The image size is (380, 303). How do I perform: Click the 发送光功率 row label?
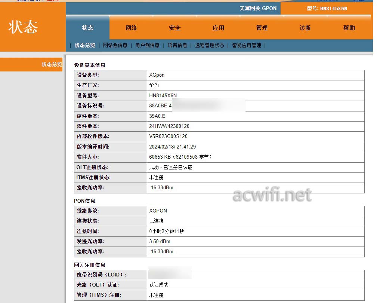90,241
